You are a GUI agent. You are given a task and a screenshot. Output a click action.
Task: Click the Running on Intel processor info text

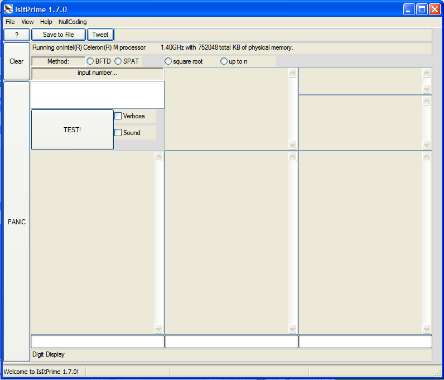coord(163,47)
